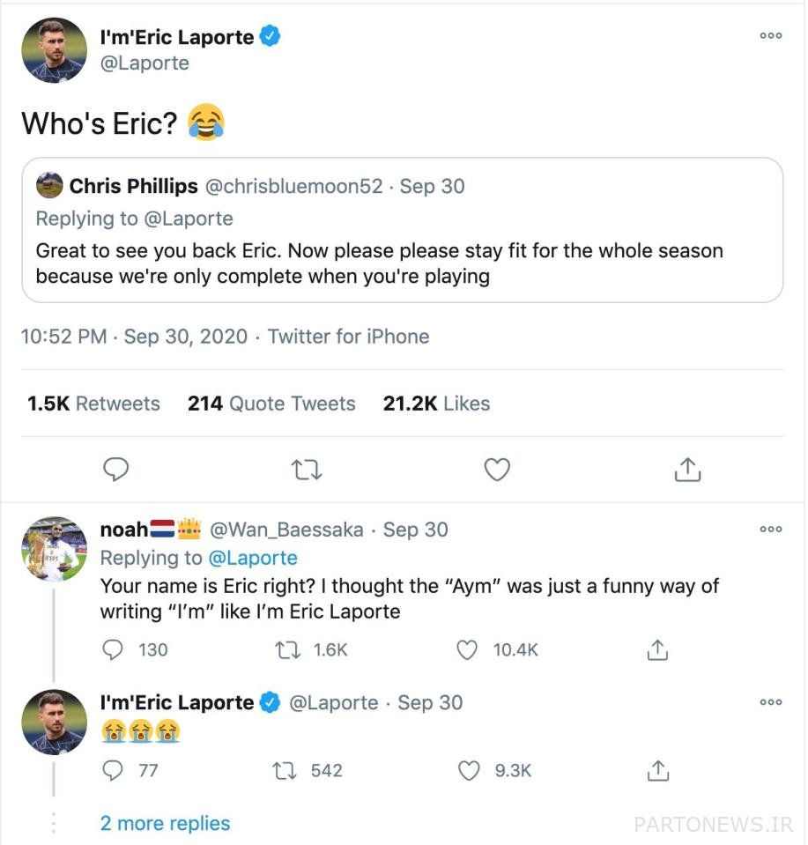Screen dimensions: 808x845
Task: Open the @Laporte mention in noah's reply
Action: pos(252,559)
